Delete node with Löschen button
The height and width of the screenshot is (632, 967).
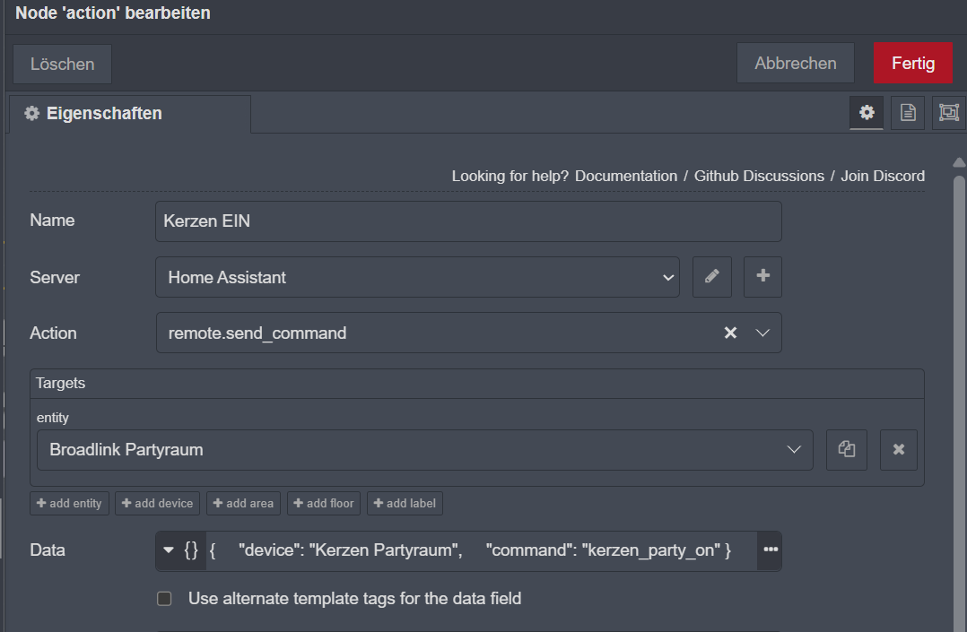click(62, 65)
